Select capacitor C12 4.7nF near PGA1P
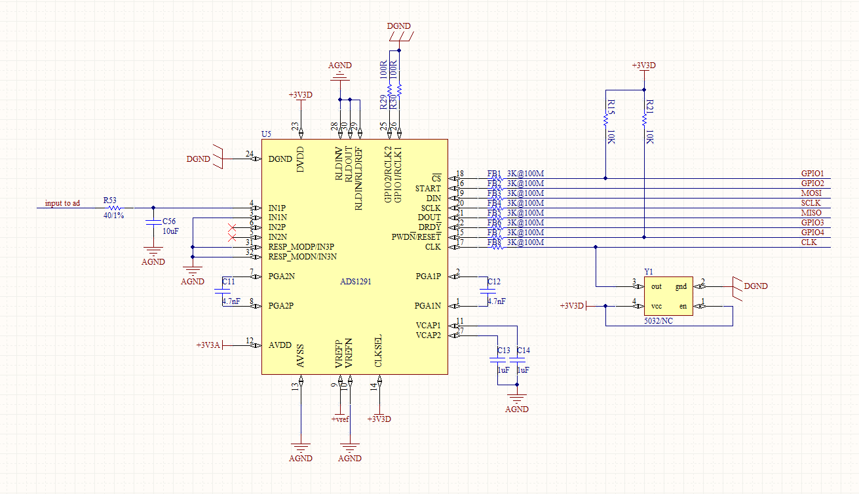The width and height of the screenshot is (859, 494). tap(487, 291)
